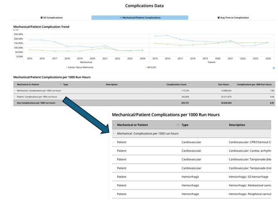
Task: Click the Mechanical/Patient Complication Trend chart title
Action: (x=41, y=27)
